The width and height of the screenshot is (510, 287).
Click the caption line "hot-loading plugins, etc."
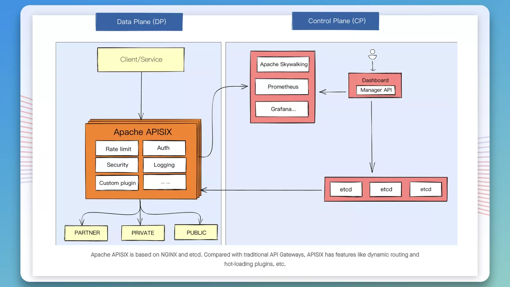click(x=255, y=264)
